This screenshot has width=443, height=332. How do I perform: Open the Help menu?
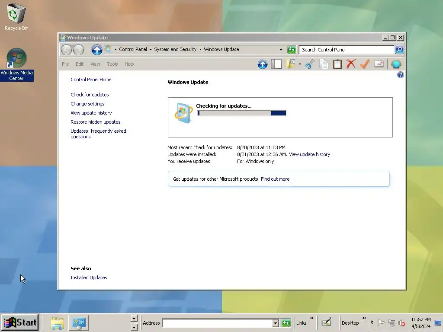(x=129, y=64)
